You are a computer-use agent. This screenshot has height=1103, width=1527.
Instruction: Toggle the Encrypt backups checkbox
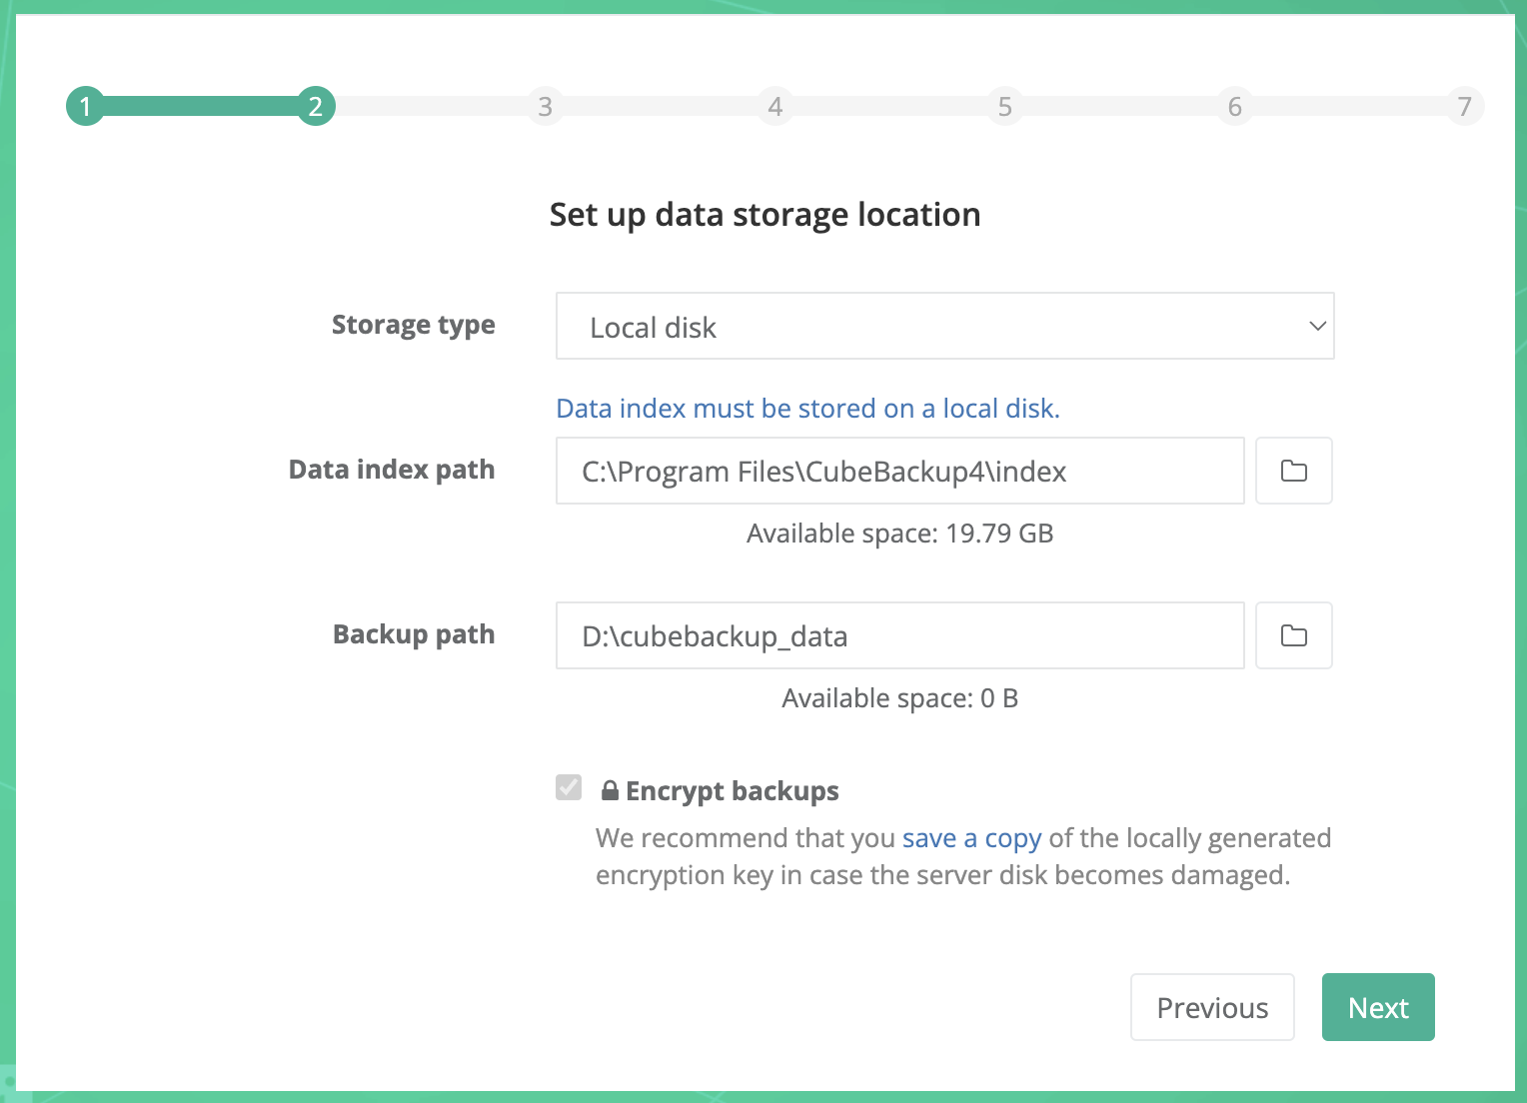(569, 787)
